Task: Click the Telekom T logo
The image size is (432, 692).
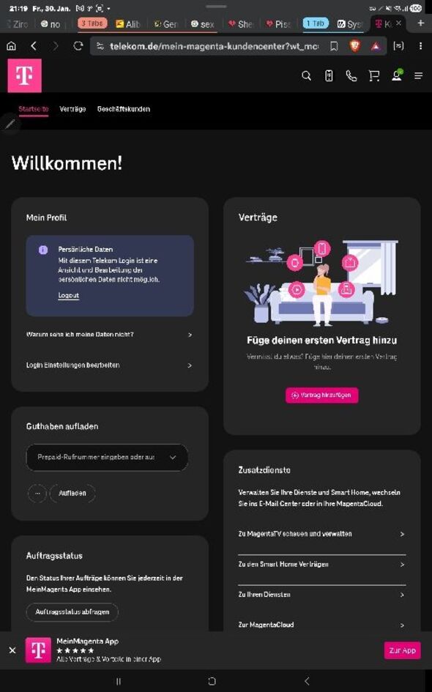Action: [x=25, y=75]
